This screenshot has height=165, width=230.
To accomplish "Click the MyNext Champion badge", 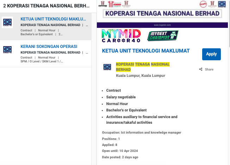I will [x=162, y=36].
